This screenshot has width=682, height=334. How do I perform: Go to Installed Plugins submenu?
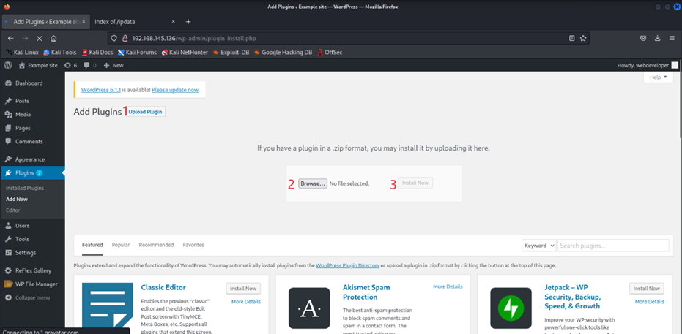(25, 189)
